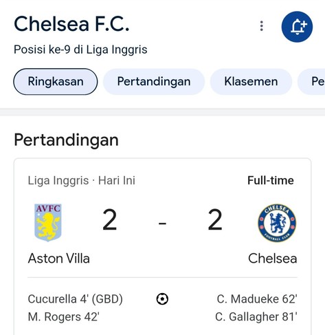The height and width of the screenshot is (335, 325).
Task: Click the Chelsea team name in match card
Action: (273, 259)
